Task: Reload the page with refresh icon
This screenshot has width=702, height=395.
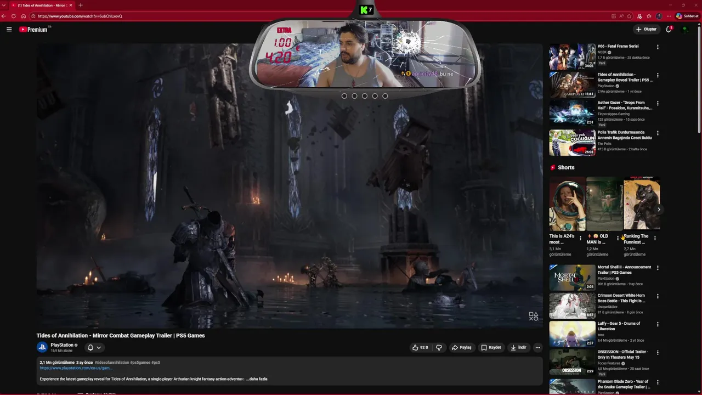Action: point(14,16)
